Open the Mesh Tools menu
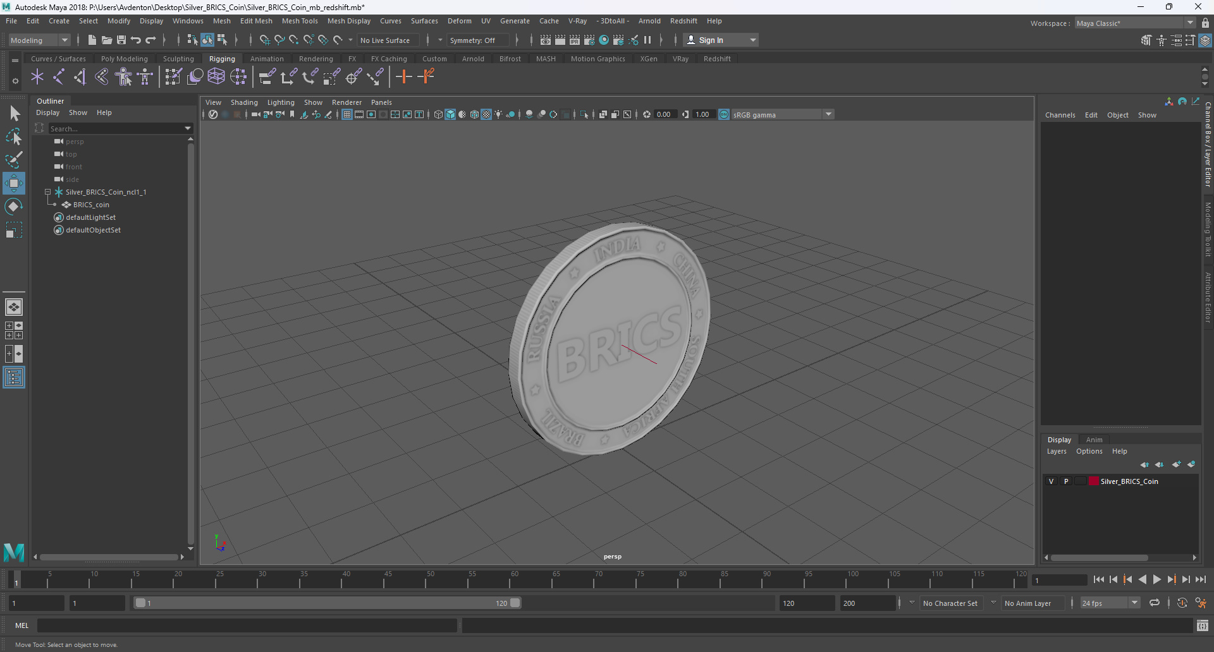This screenshot has width=1214, height=652. [x=300, y=21]
